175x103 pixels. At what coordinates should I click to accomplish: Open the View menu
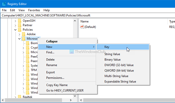click(x=21, y=10)
